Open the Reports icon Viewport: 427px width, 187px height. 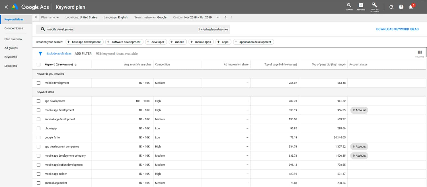point(361,7)
